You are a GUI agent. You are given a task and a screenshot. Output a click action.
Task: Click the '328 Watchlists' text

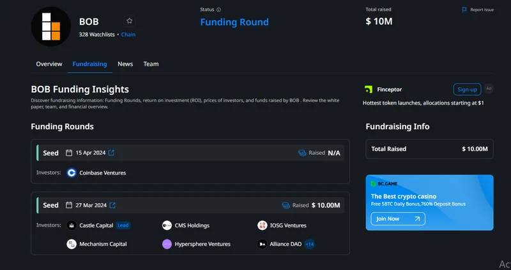pyautogui.click(x=97, y=34)
